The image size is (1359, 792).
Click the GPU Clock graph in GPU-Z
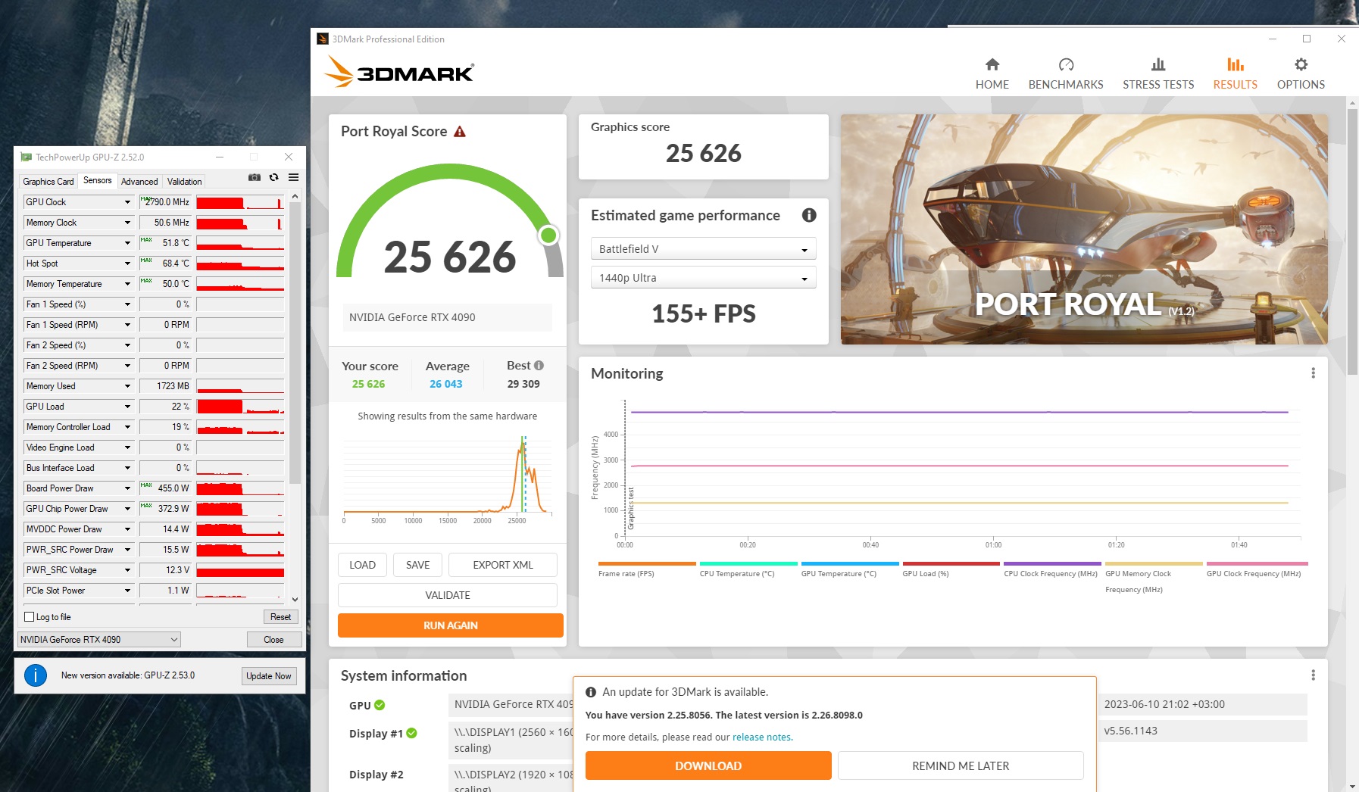pos(240,202)
